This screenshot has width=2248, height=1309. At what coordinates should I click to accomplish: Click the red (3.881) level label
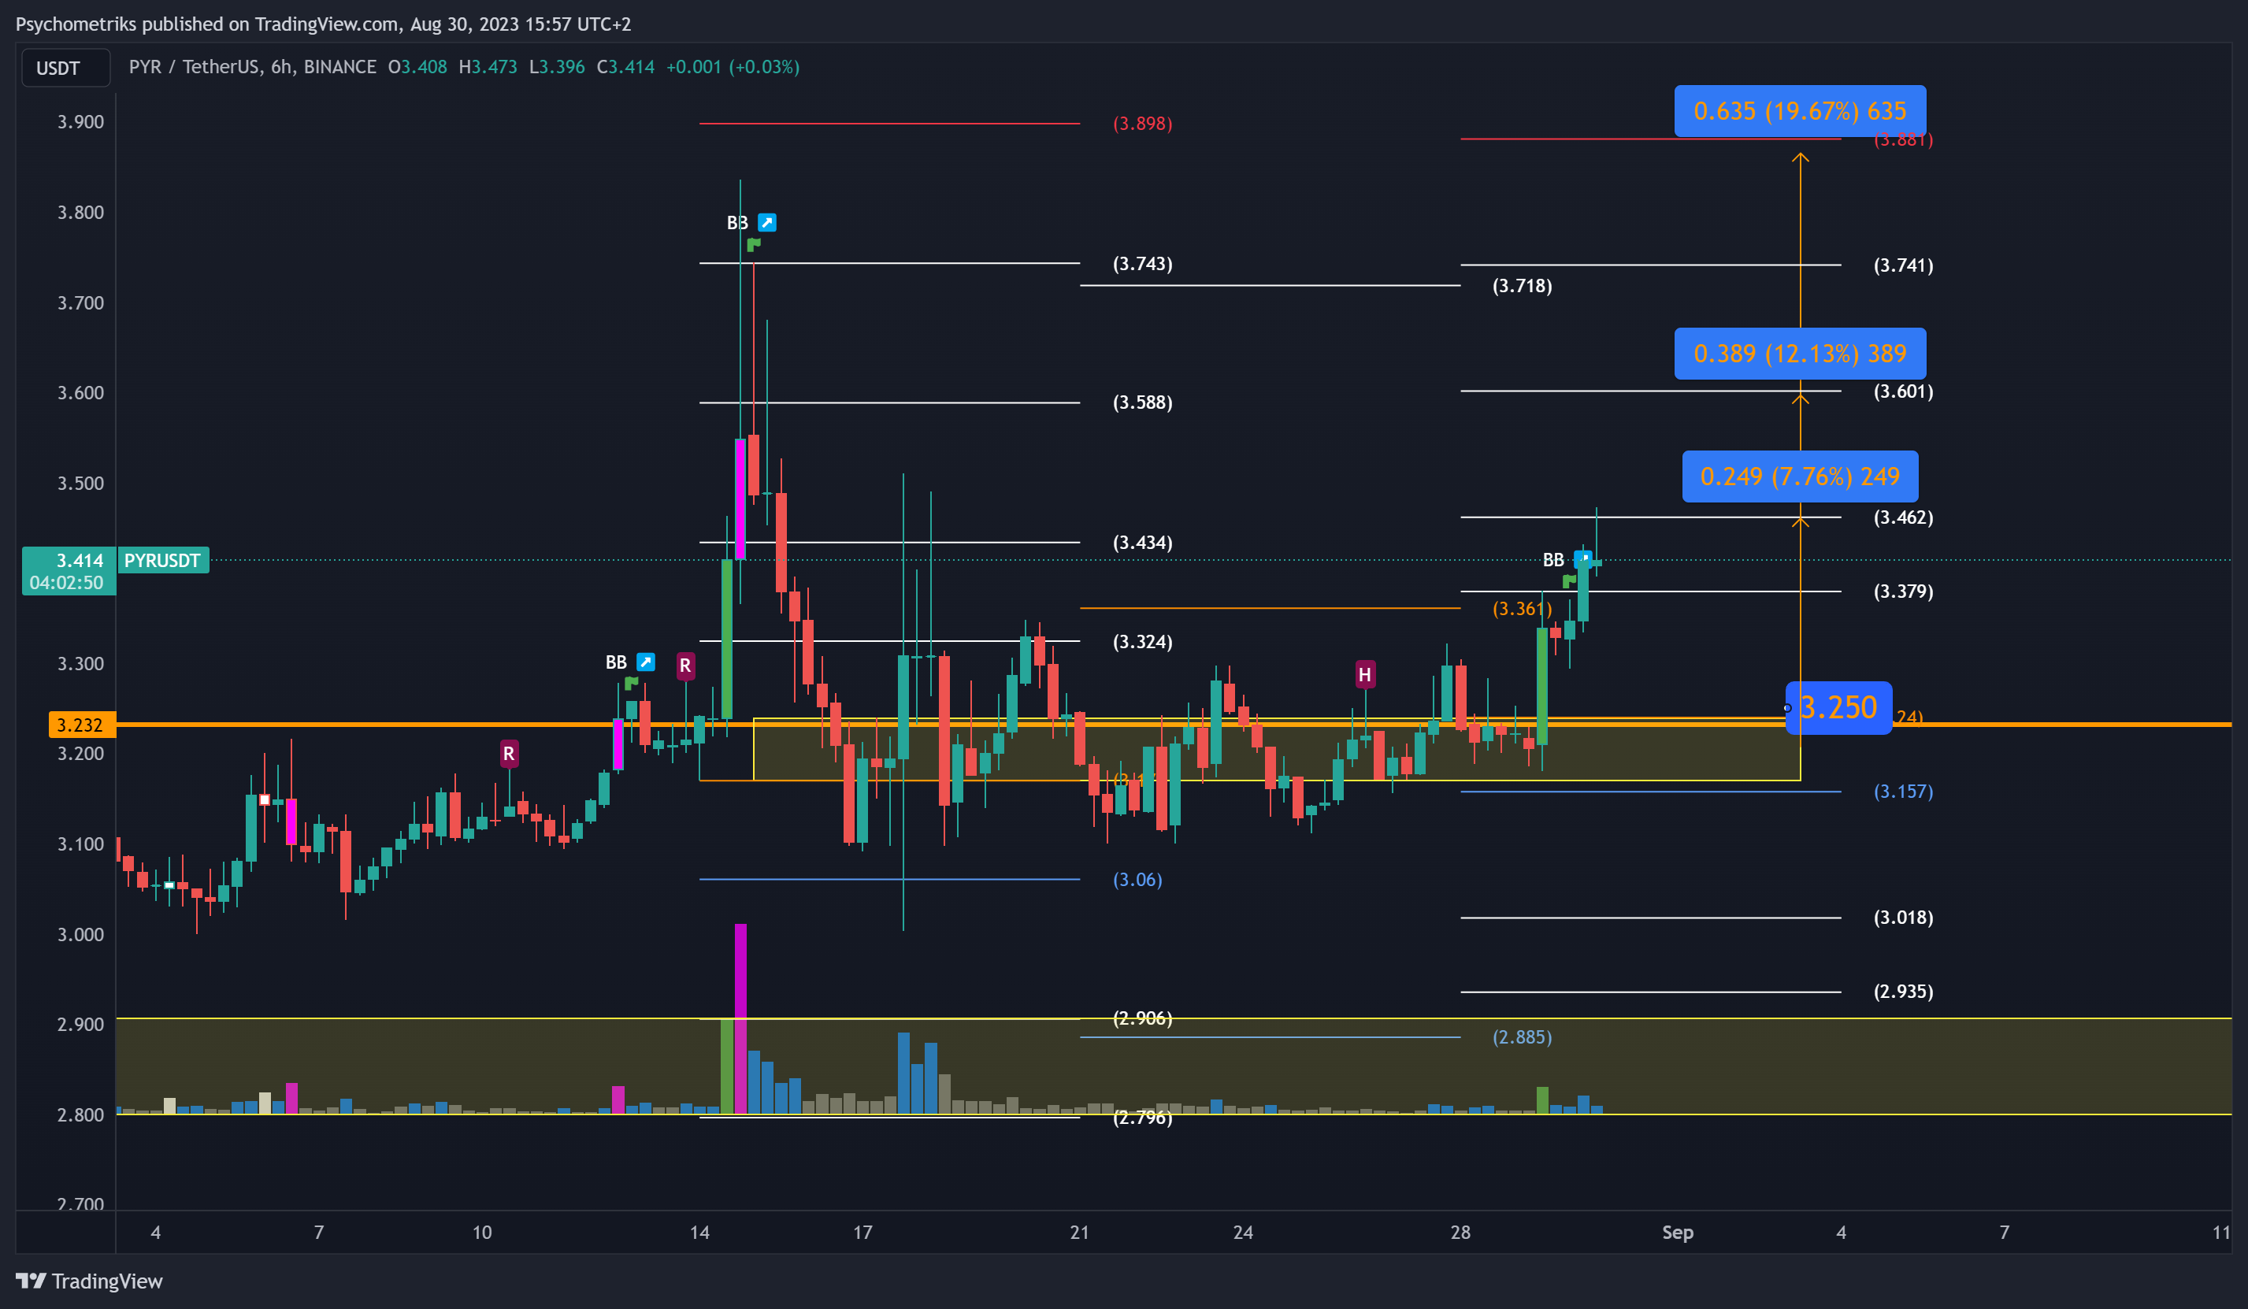(1903, 139)
